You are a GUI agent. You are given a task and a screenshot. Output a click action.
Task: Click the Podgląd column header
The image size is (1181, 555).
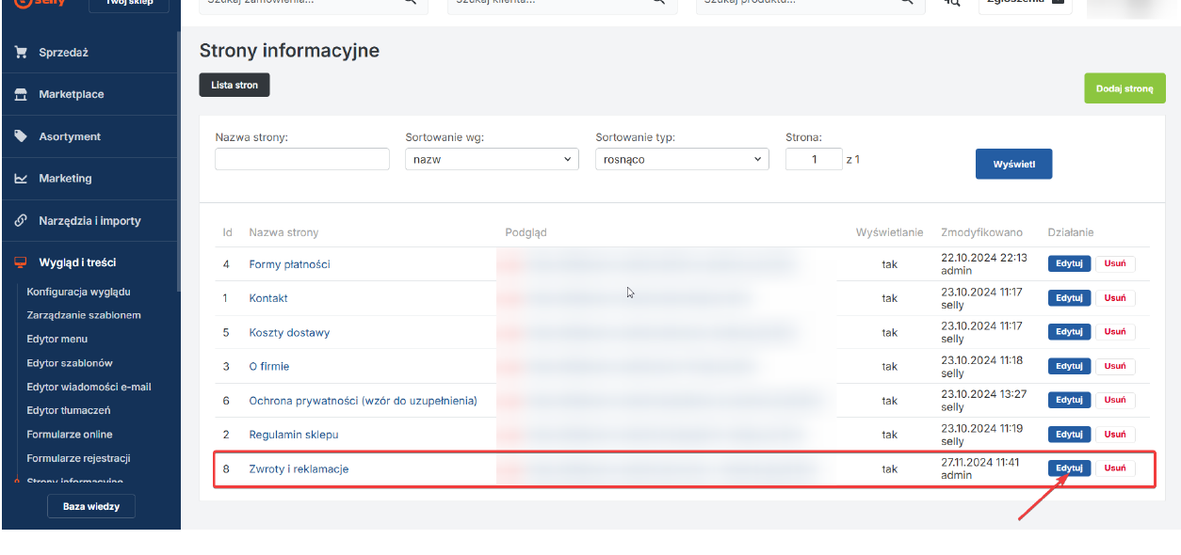pyautogui.click(x=526, y=232)
